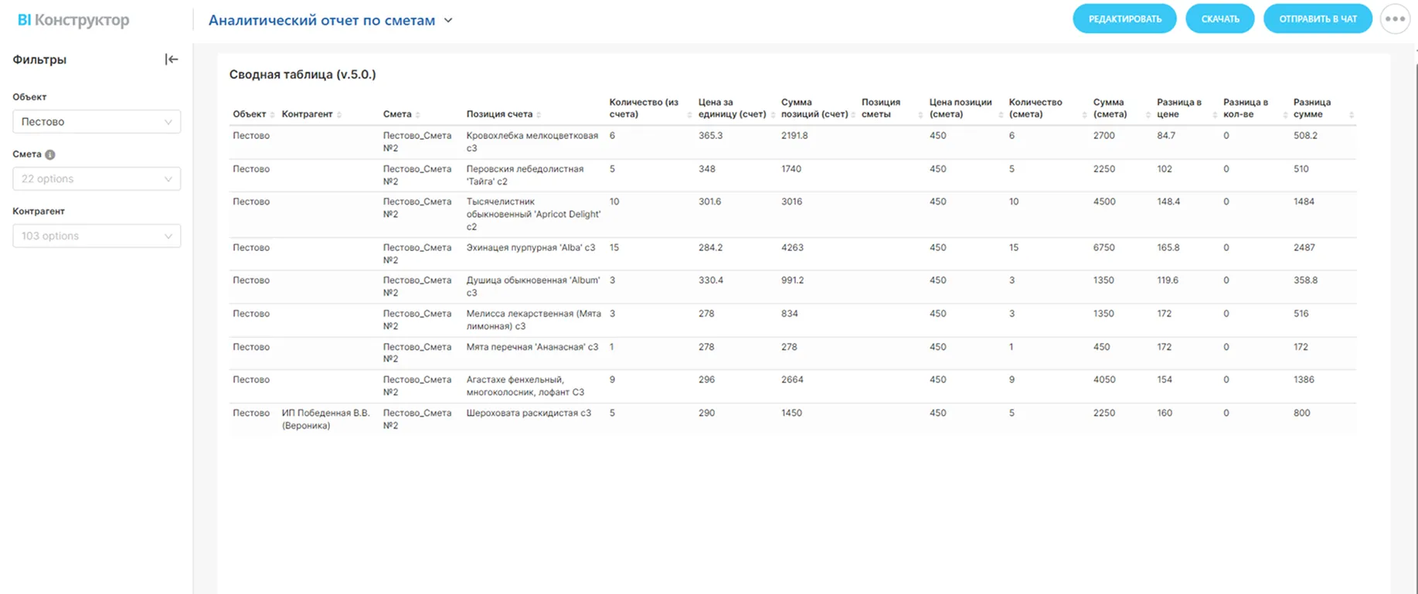Image resolution: width=1418 pixels, height=594 pixels.
Task: Click the info icon next to Смета
Action: coord(50,154)
